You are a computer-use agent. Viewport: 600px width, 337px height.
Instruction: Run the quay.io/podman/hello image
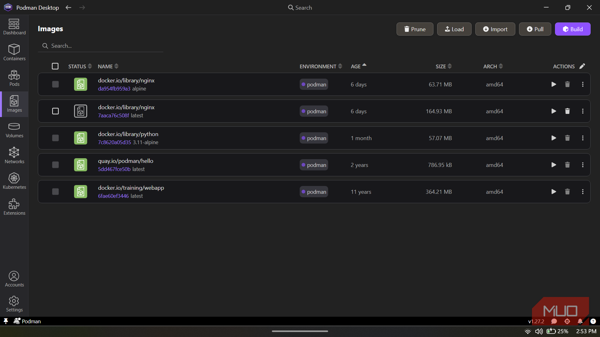click(x=553, y=165)
